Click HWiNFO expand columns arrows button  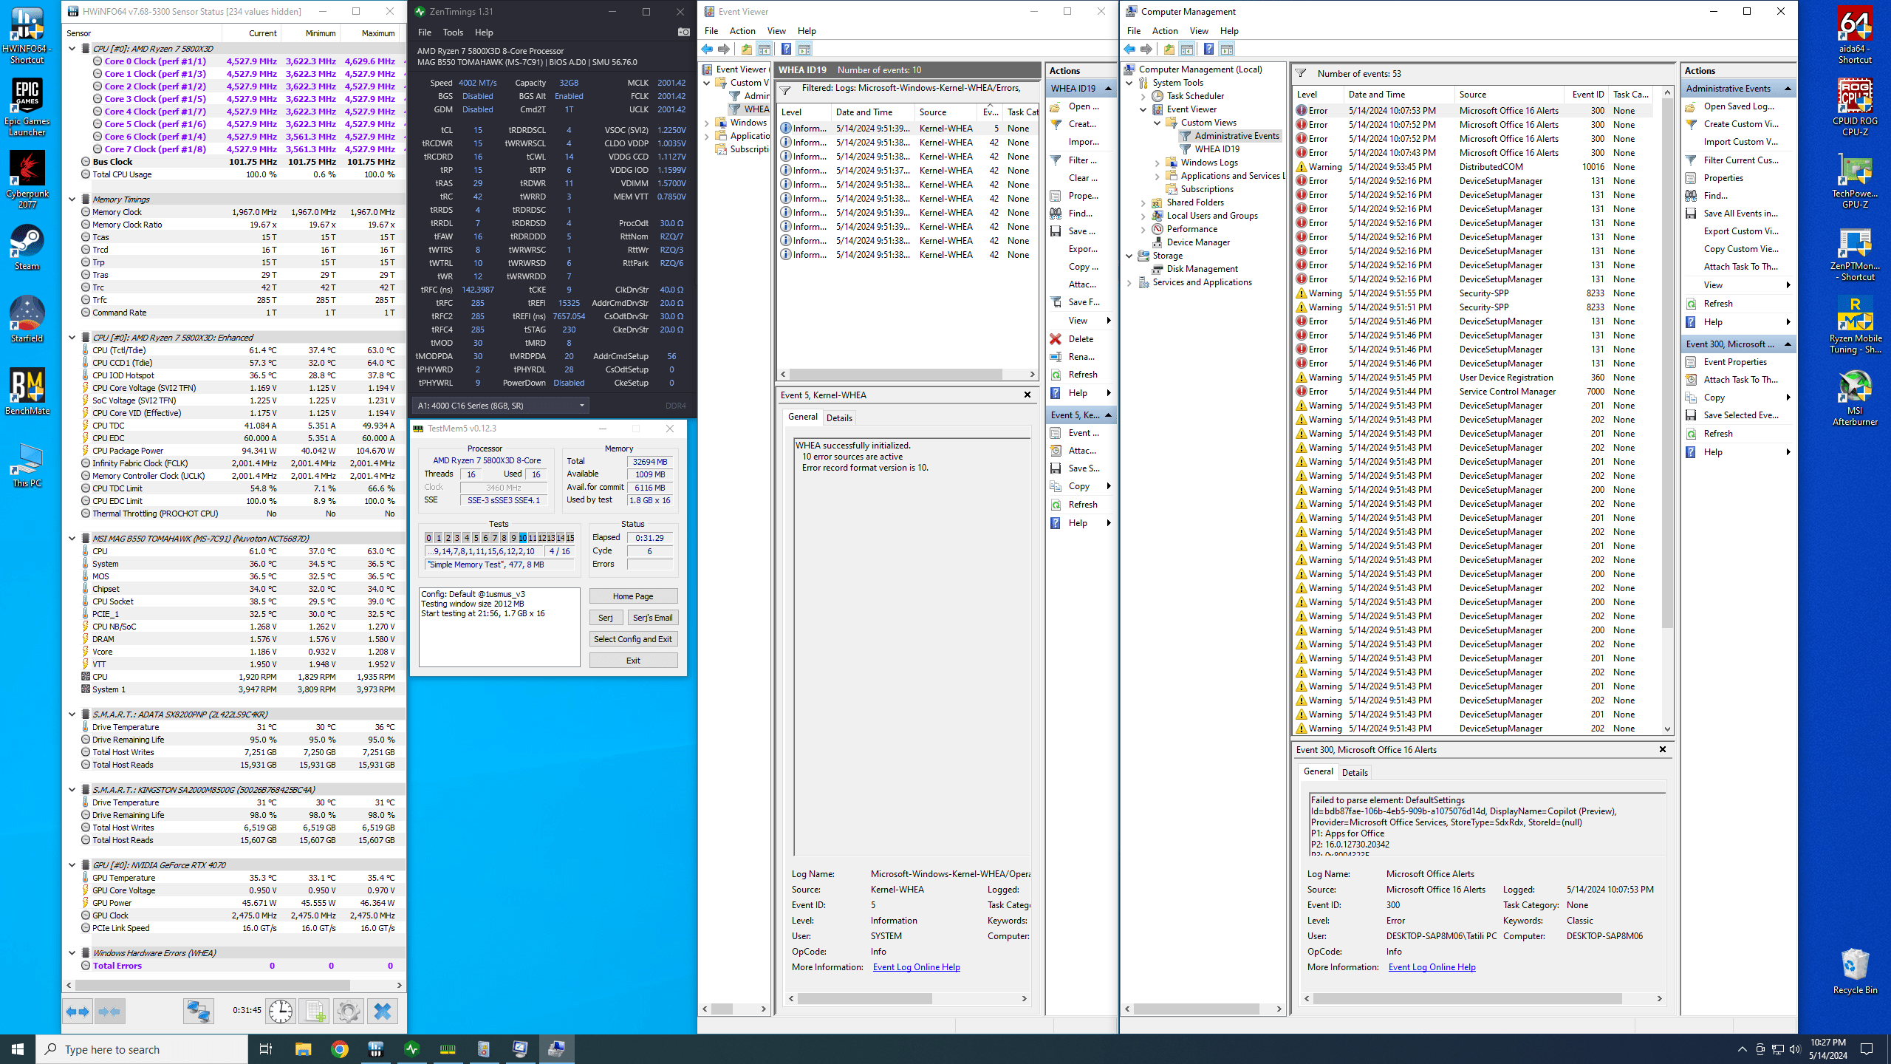pyautogui.click(x=77, y=1011)
